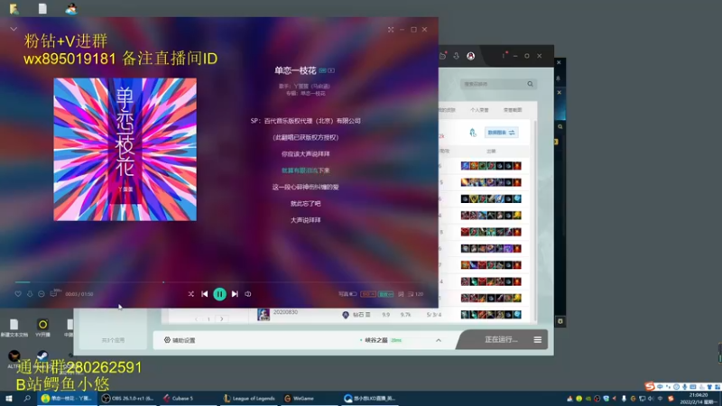Click the first match row item icons

(x=491, y=166)
